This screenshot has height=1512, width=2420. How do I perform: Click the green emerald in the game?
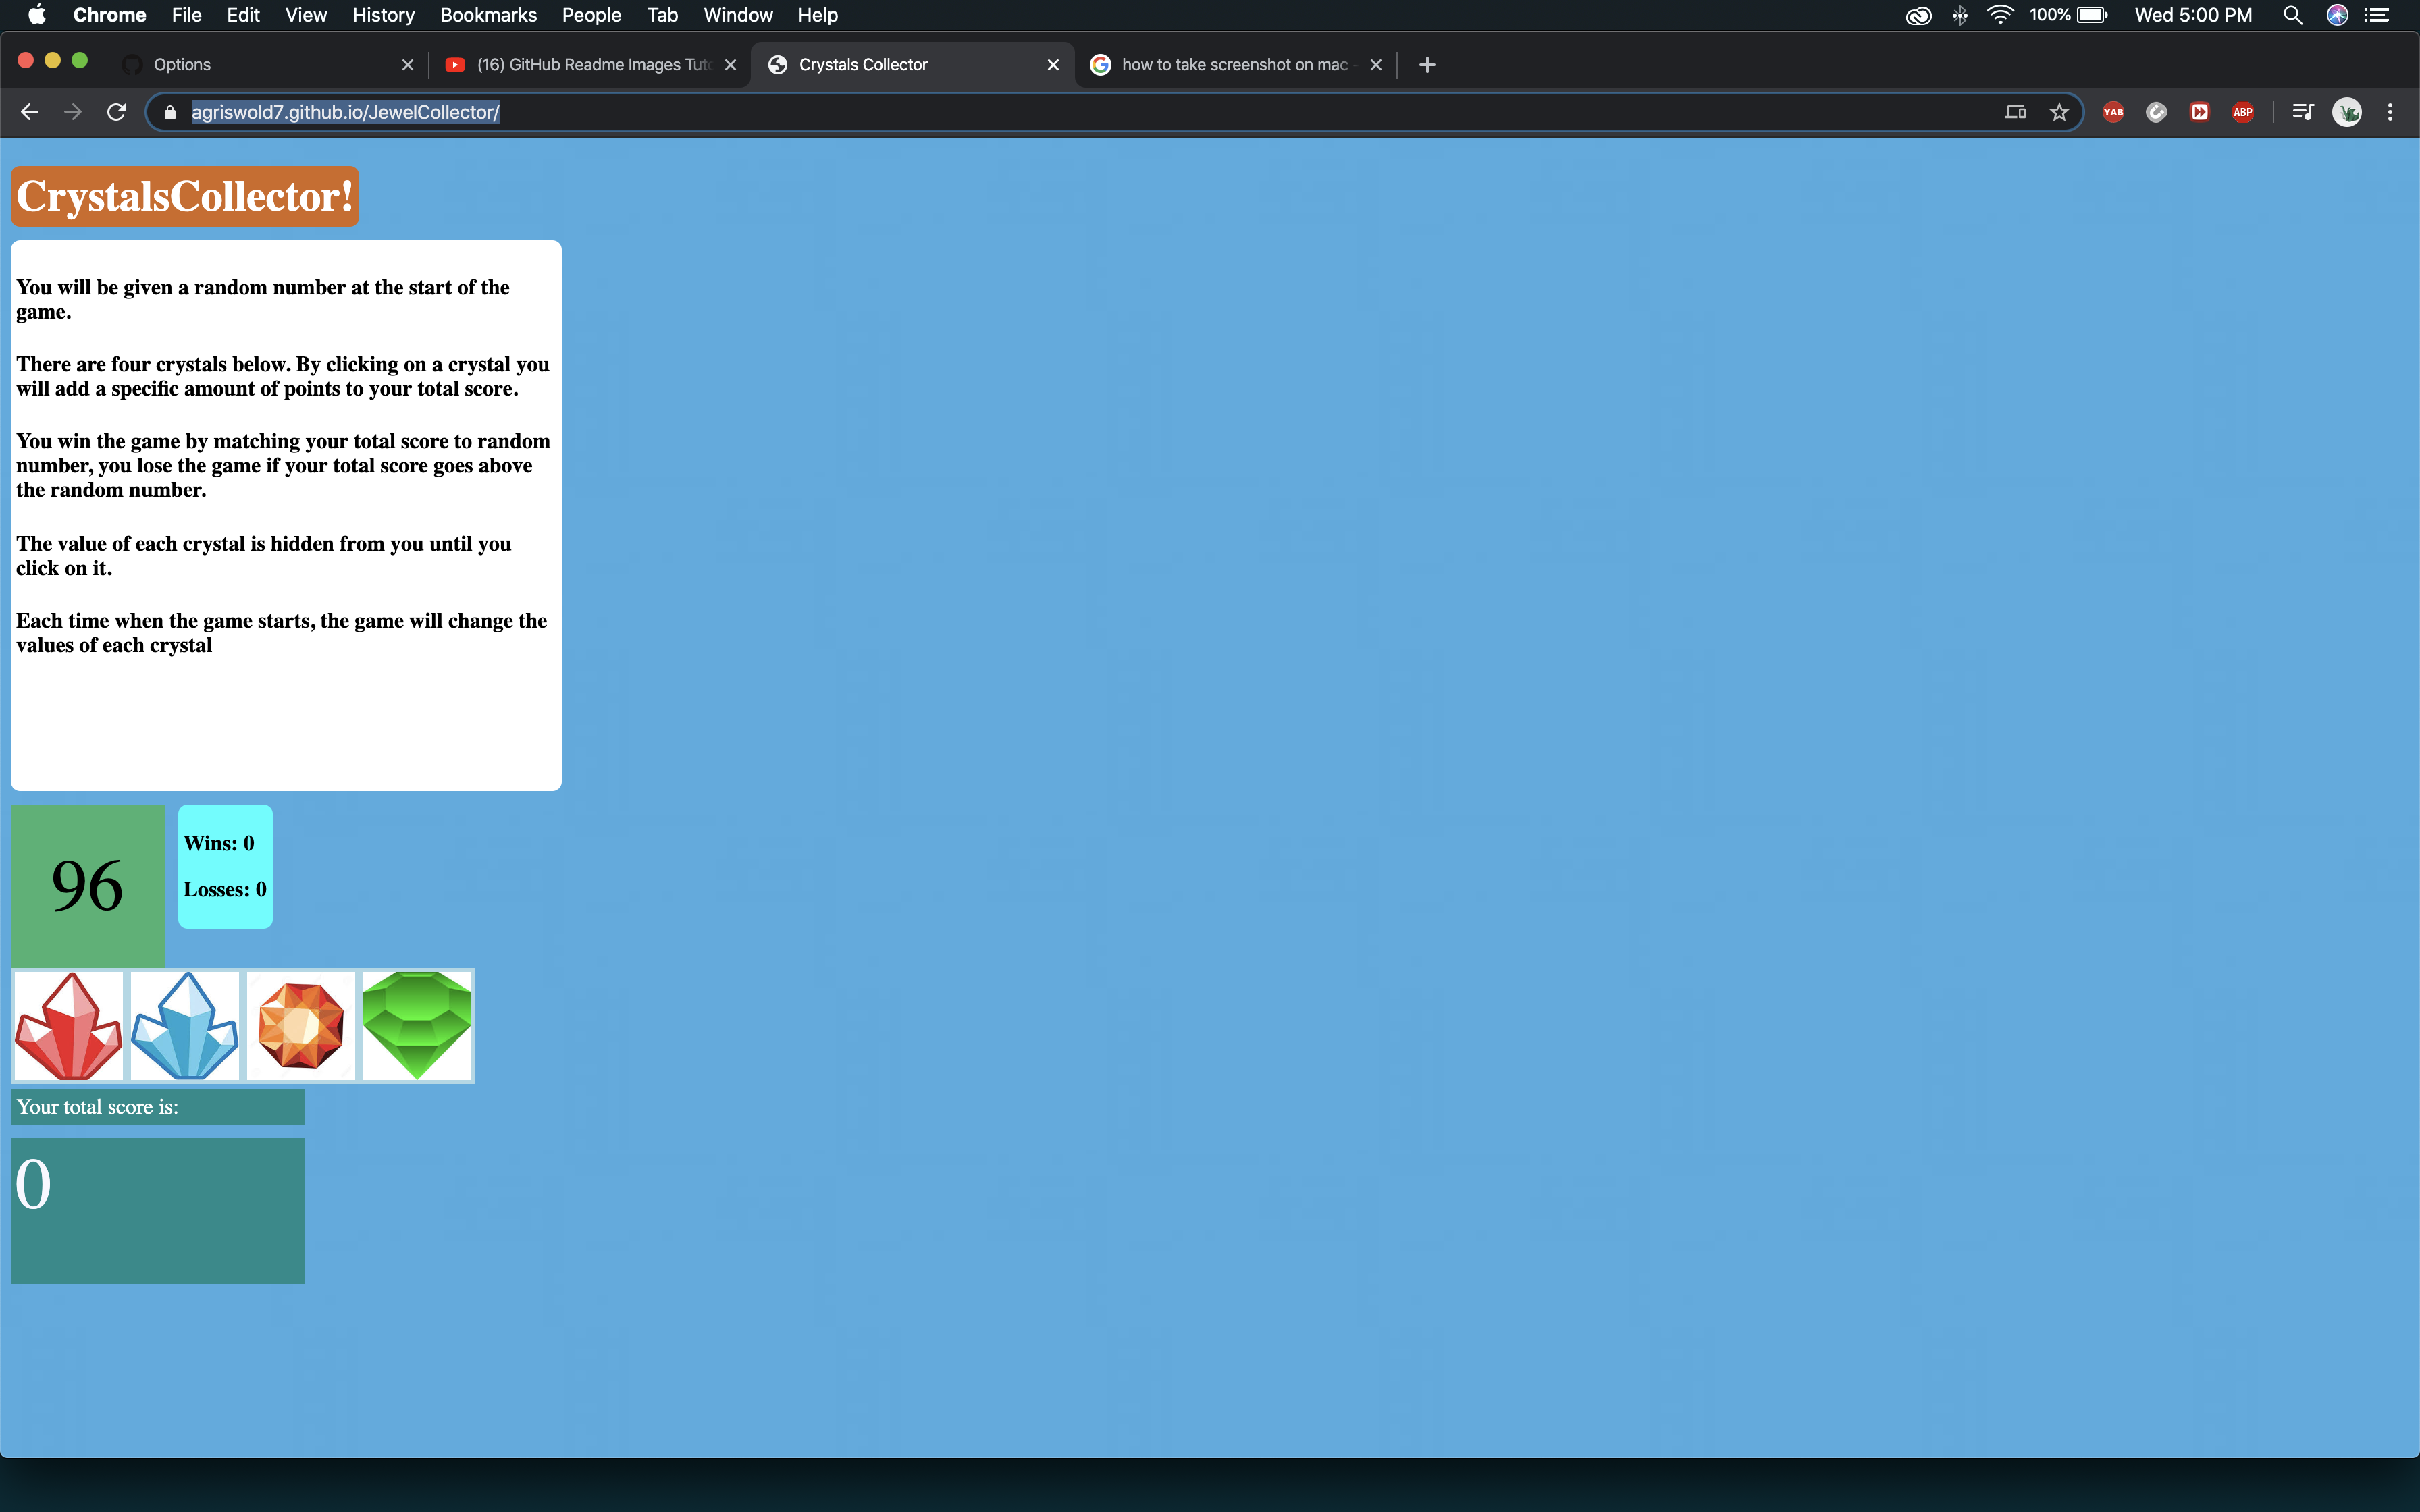coord(417,1025)
